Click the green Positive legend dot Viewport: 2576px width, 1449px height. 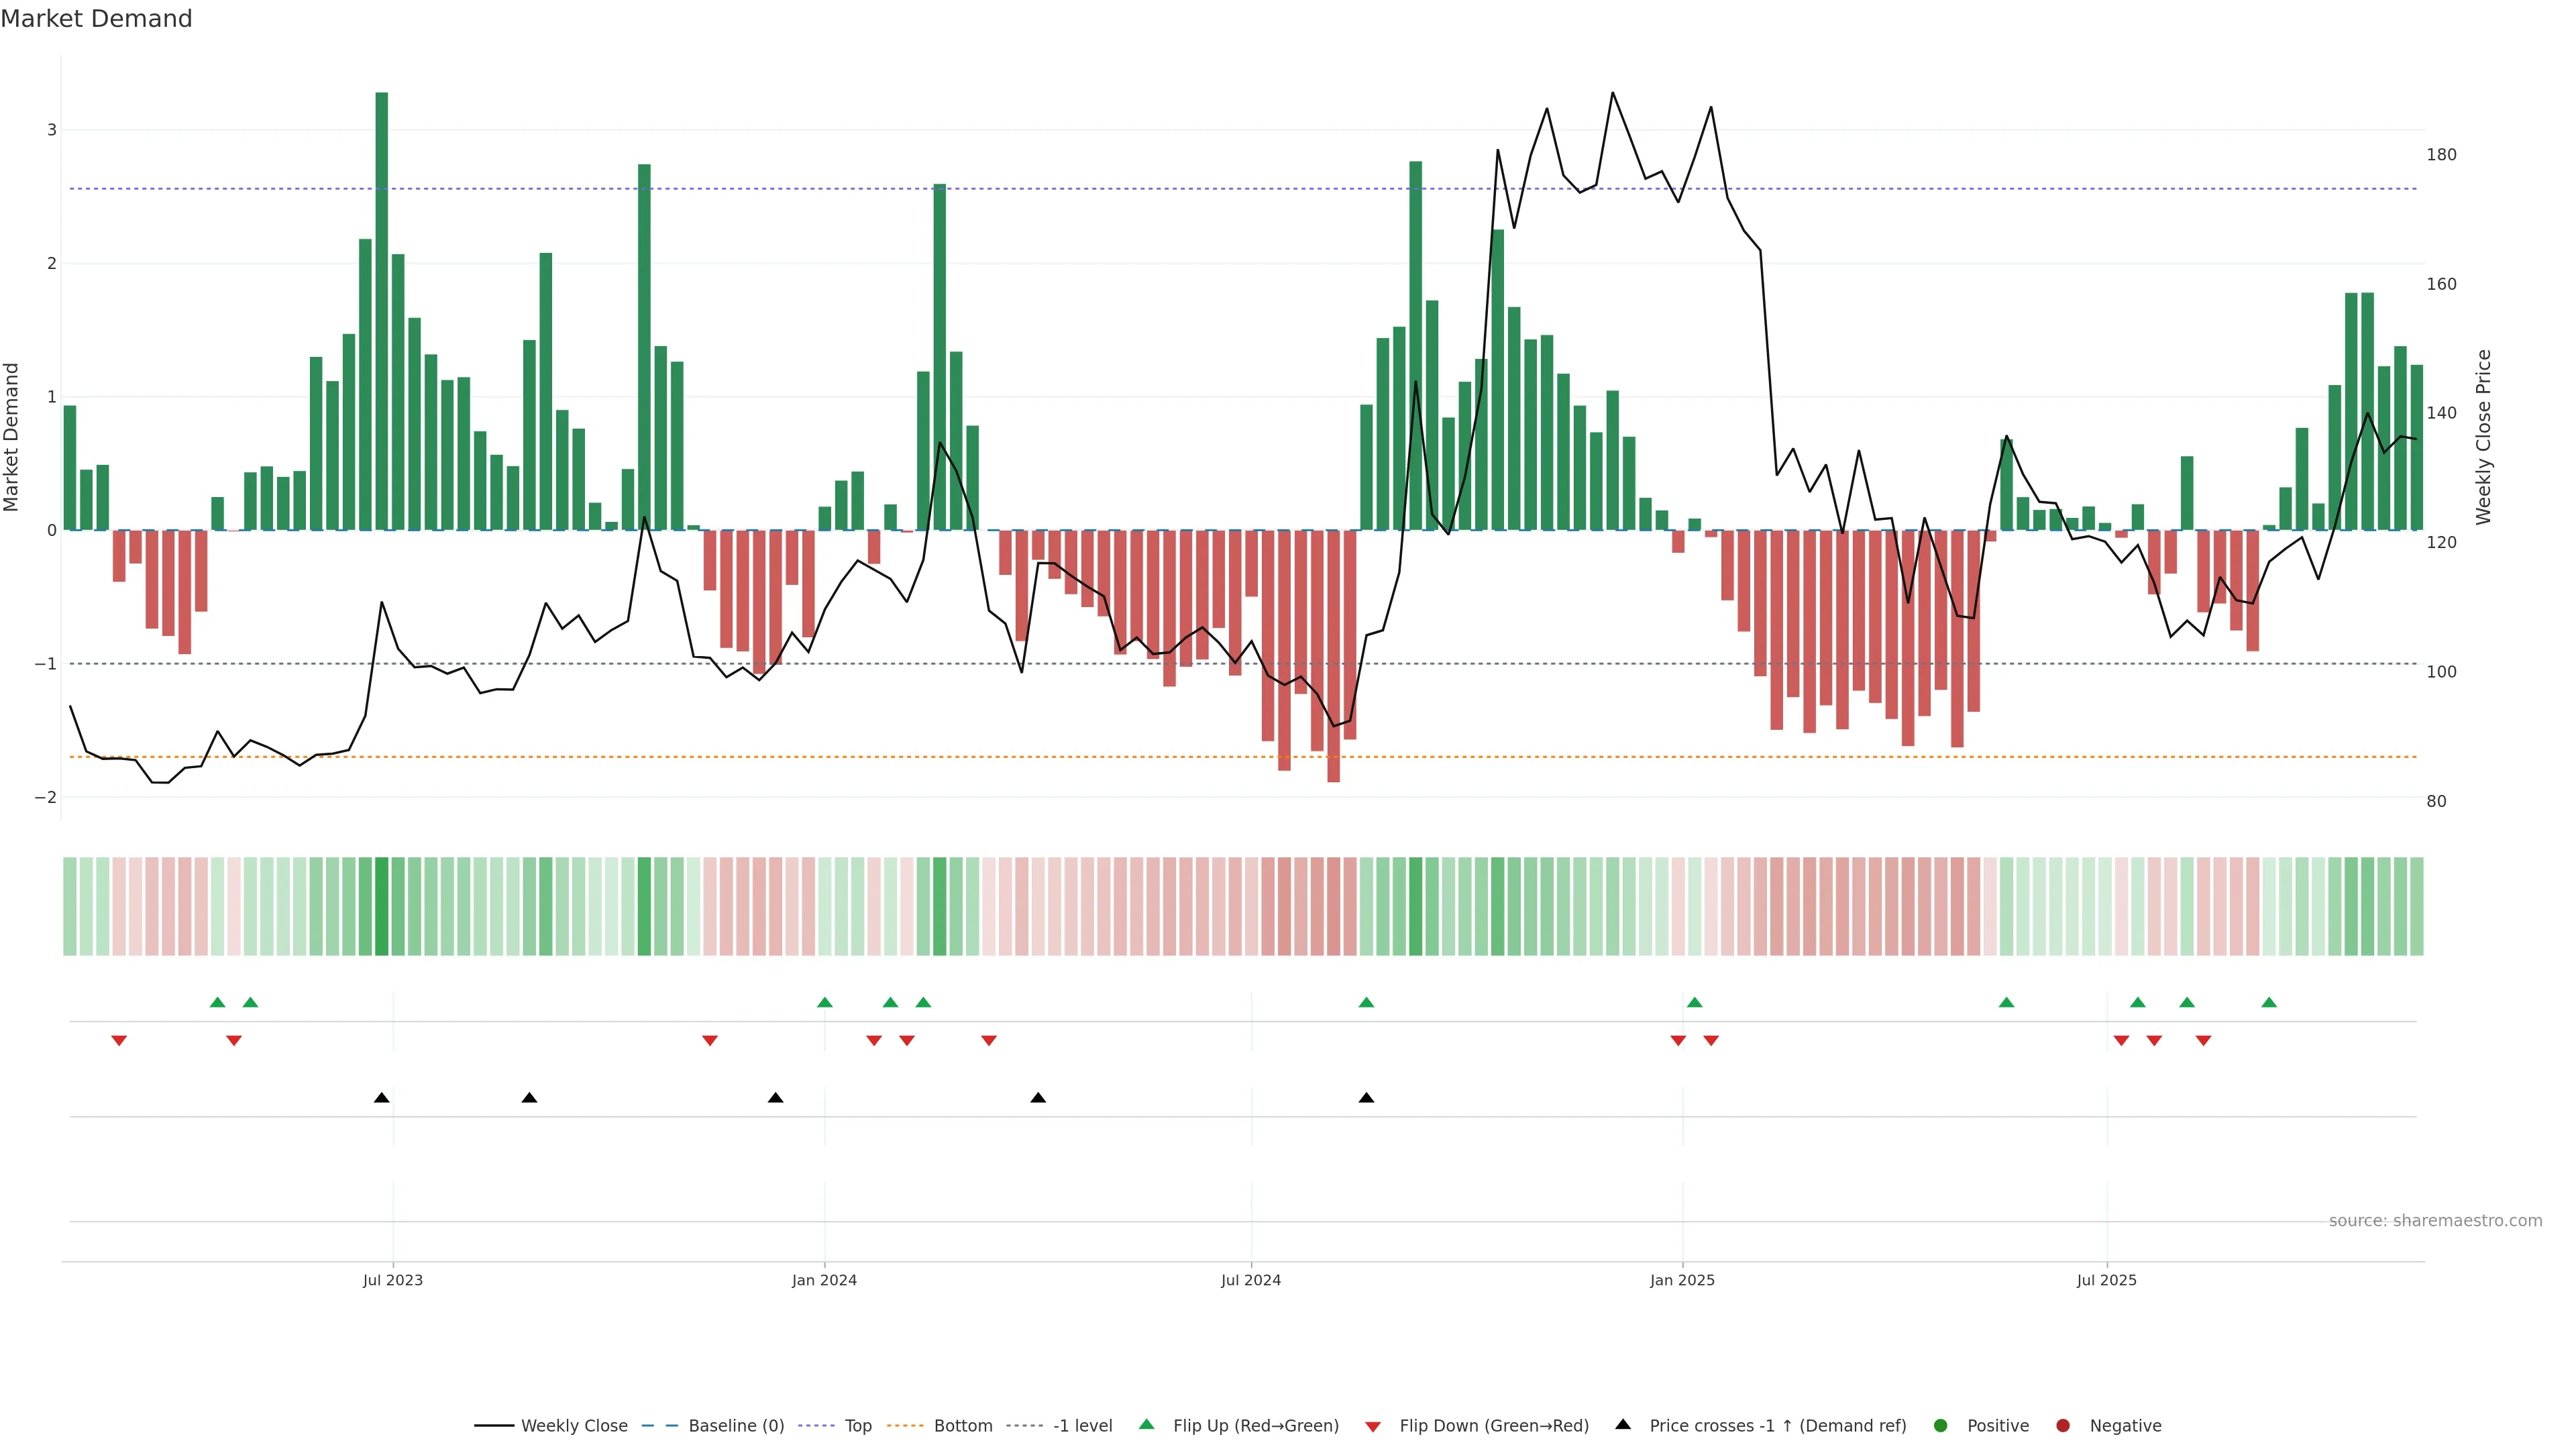pyautogui.click(x=1941, y=1425)
